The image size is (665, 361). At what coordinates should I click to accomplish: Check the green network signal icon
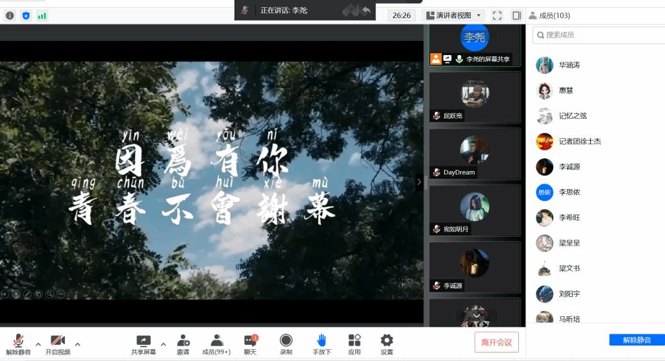pos(42,16)
